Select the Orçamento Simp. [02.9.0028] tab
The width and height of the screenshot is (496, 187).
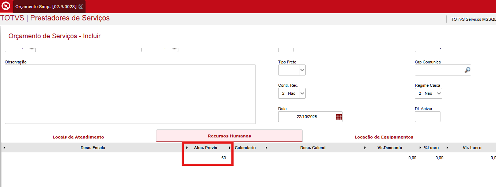[49, 7]
